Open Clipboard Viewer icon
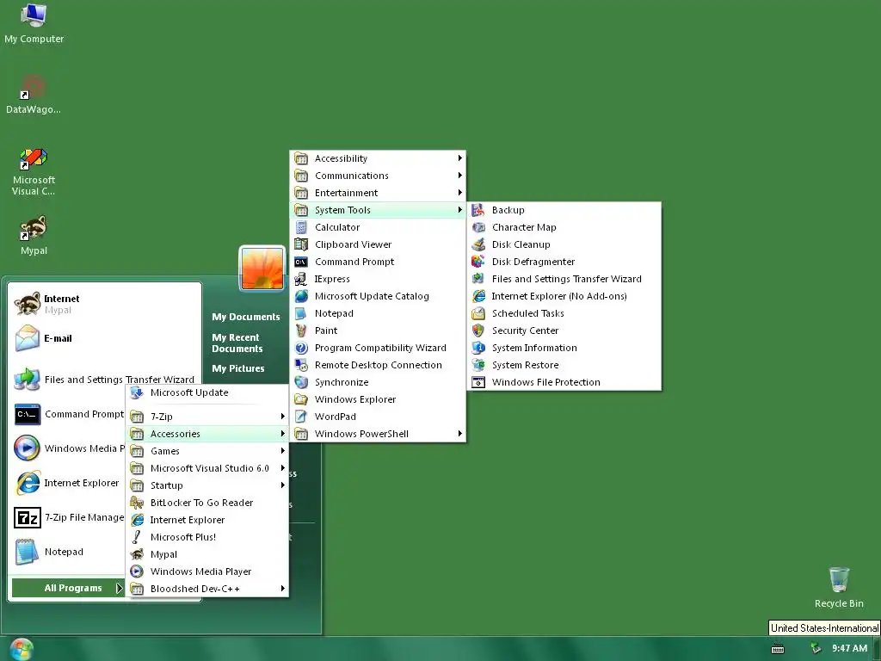The image size is (881, 661). [x=301, y=244]
